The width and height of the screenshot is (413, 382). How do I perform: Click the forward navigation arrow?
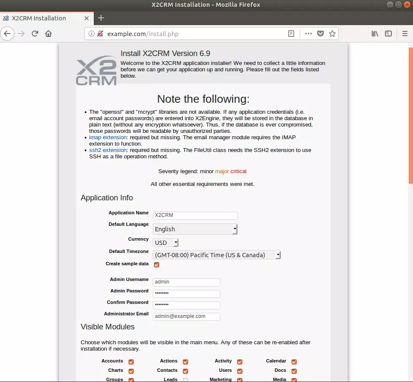tap(21, 34)
